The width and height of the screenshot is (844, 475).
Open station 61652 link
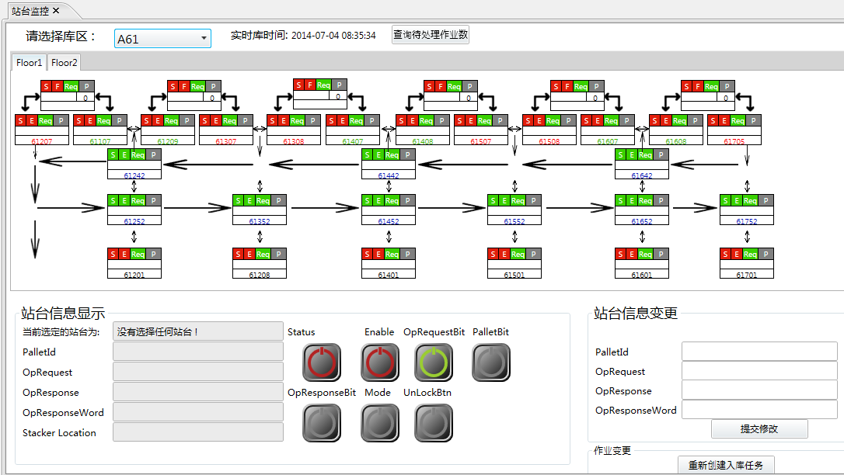pos(642,221)
